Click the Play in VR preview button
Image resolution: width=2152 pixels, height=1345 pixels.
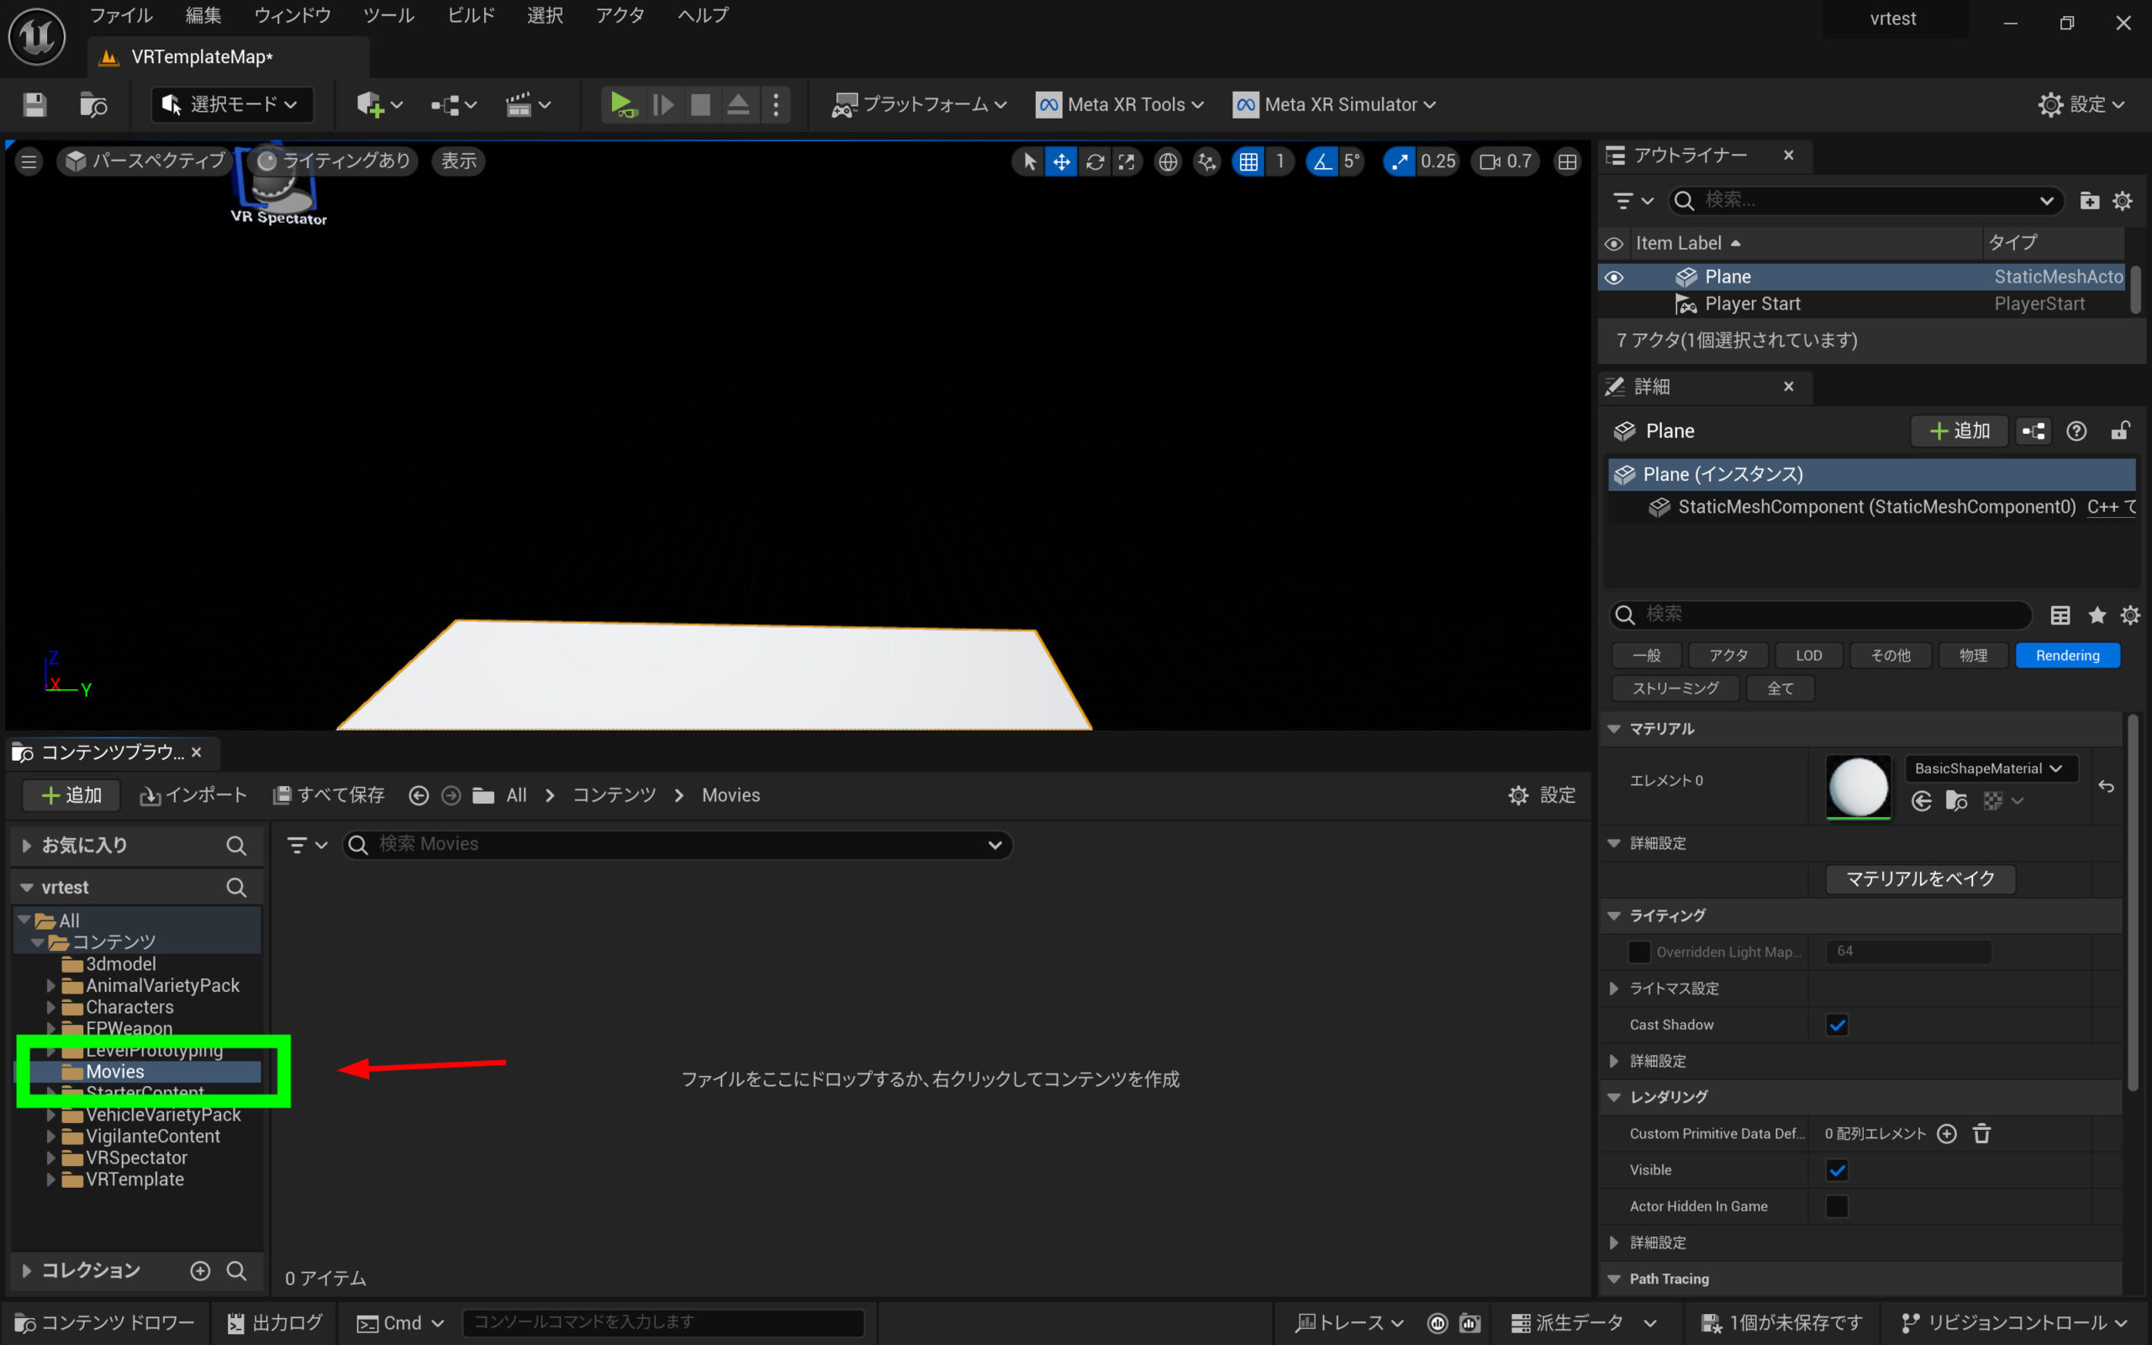pyautogui.click(x=622, y=105)
